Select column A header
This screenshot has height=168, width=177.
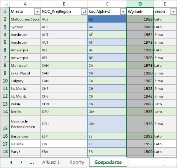point(25,4)
